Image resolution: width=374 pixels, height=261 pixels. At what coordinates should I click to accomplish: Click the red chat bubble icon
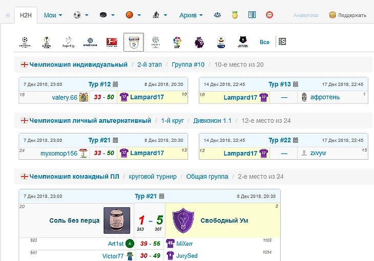pyautogui.click(x=269, y=15)
